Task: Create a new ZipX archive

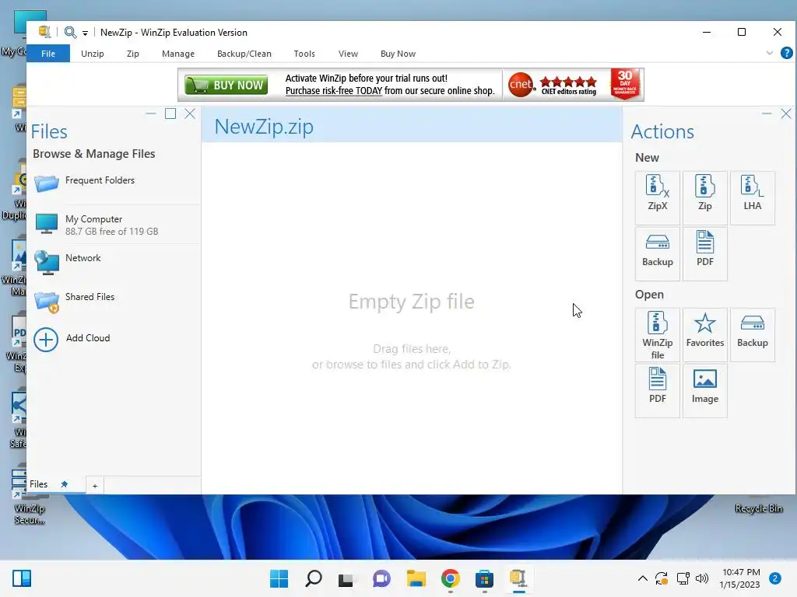Action: coord(657,197)
